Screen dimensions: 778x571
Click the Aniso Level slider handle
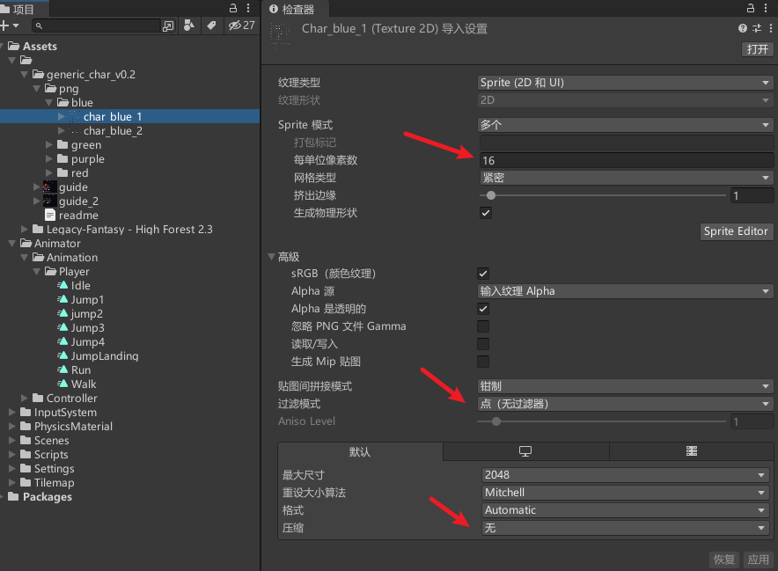[x=495, y=421]
